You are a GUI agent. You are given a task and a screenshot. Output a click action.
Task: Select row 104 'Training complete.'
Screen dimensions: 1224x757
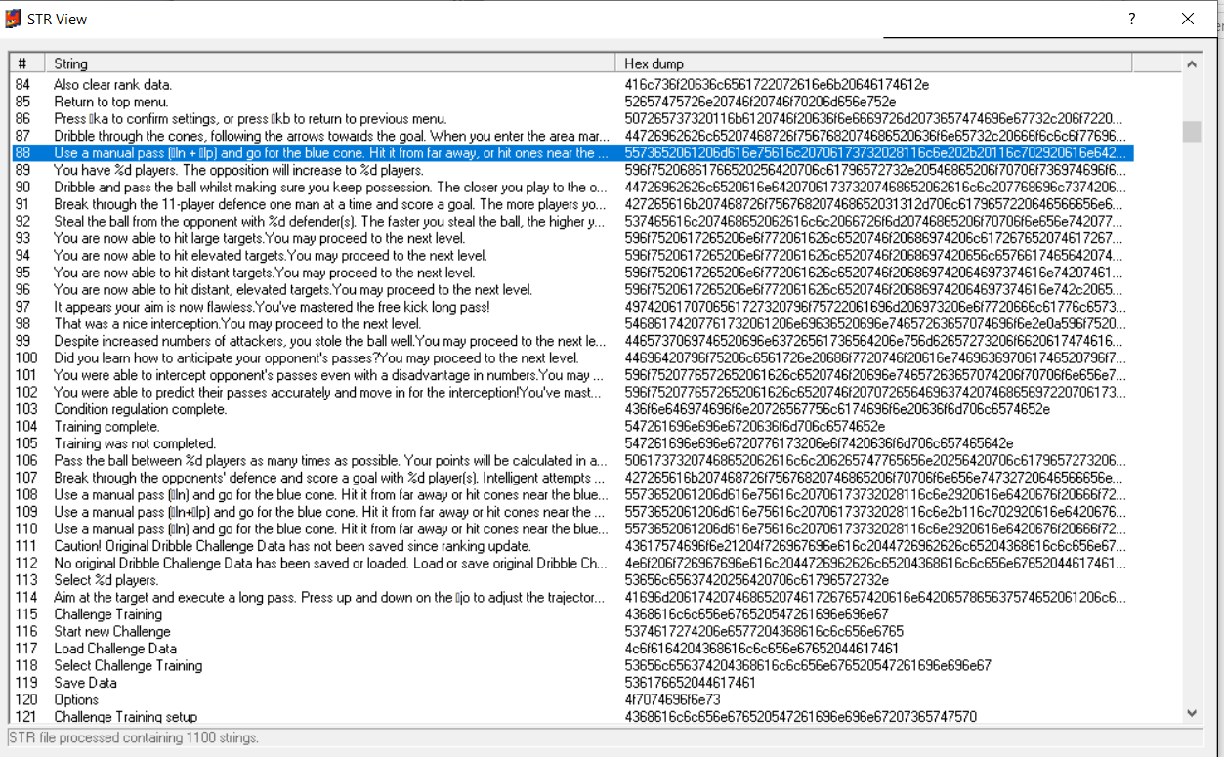tap(571, 427)
